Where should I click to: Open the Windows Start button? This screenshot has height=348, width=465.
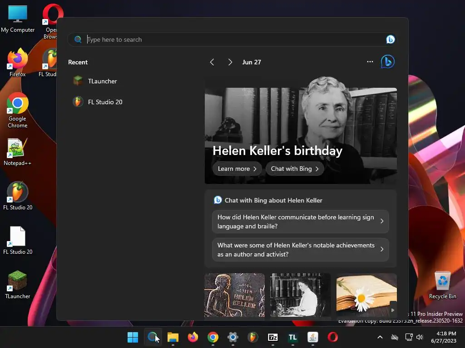coord(133,337)
